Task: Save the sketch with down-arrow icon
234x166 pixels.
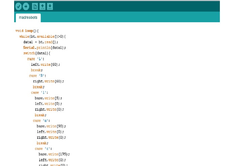Action: pos(50,6)
